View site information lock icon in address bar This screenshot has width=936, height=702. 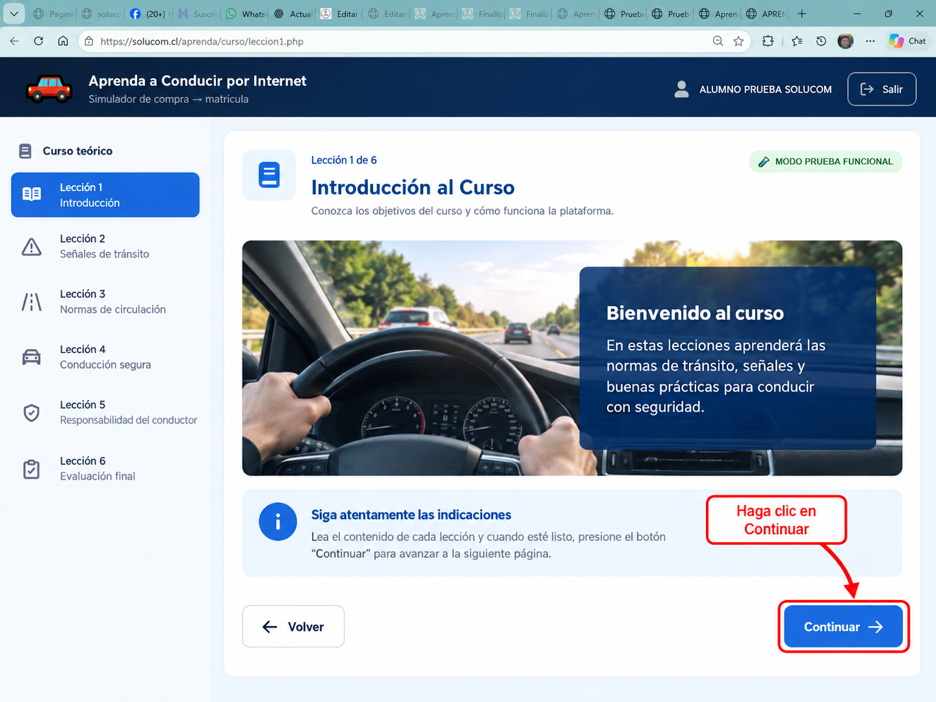click(89, 41)
